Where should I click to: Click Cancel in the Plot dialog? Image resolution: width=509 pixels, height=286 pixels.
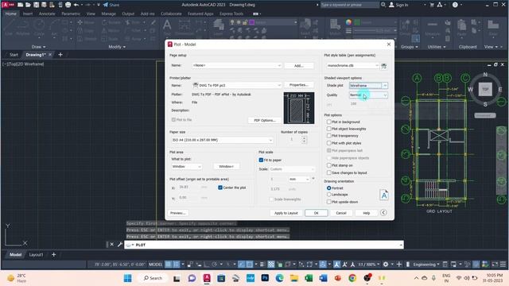[341, 213]
